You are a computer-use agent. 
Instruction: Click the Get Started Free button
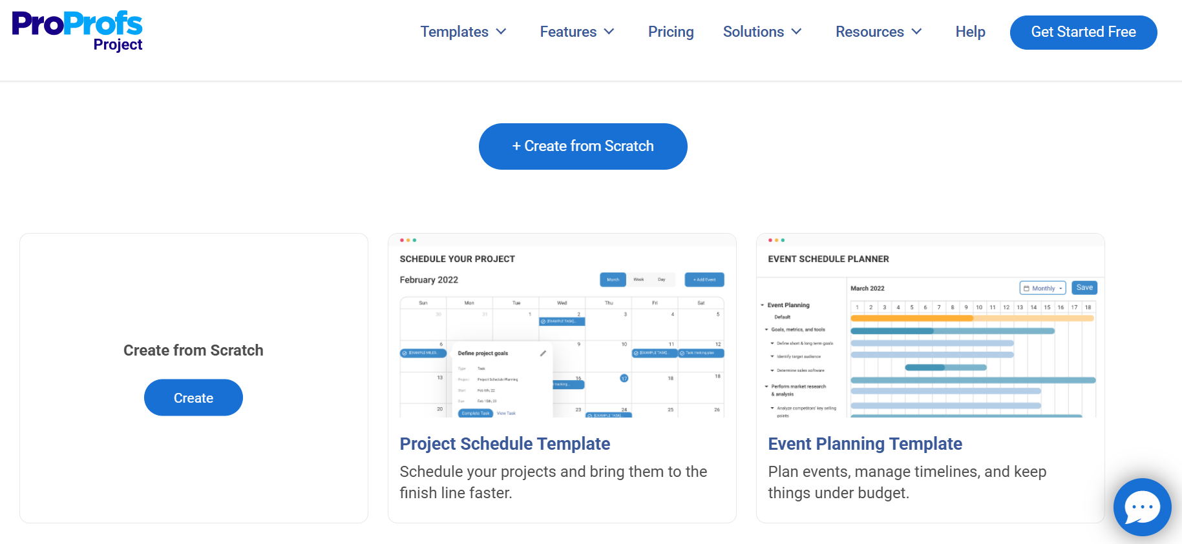tap(1083, 32)
